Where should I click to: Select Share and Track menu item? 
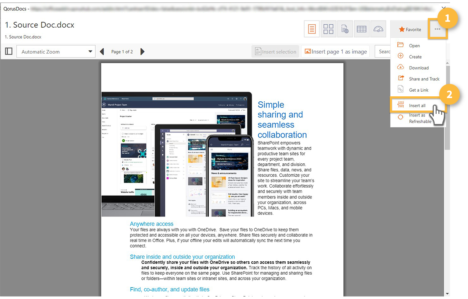pos(424,79)
